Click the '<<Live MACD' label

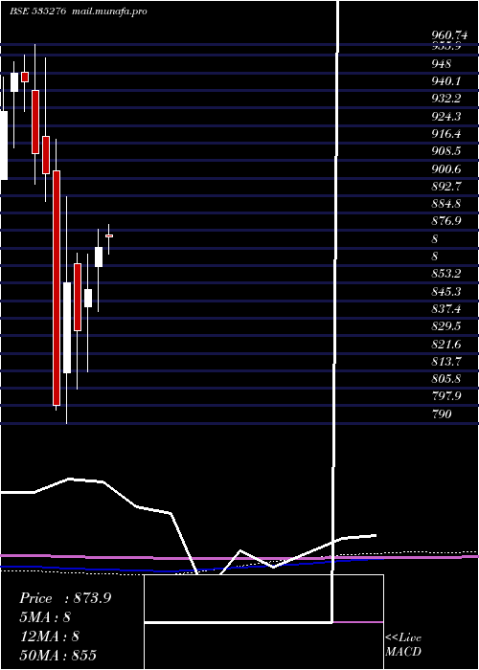tap(403, 645)
